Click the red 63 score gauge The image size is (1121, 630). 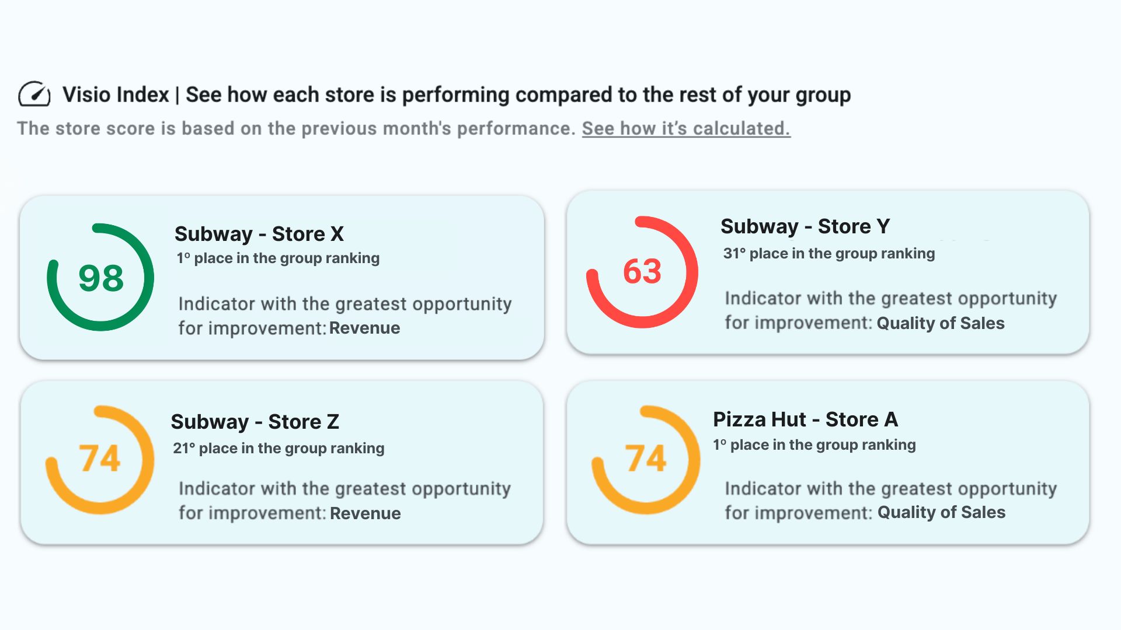642,272
